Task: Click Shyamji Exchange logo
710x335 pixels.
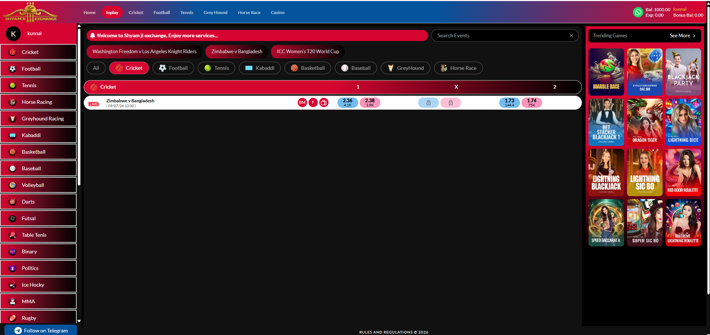Action: point(31,12)
